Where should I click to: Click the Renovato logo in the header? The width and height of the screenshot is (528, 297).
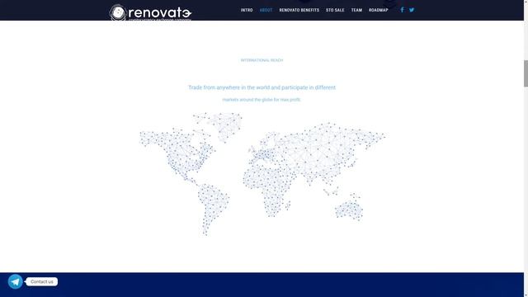150,12
